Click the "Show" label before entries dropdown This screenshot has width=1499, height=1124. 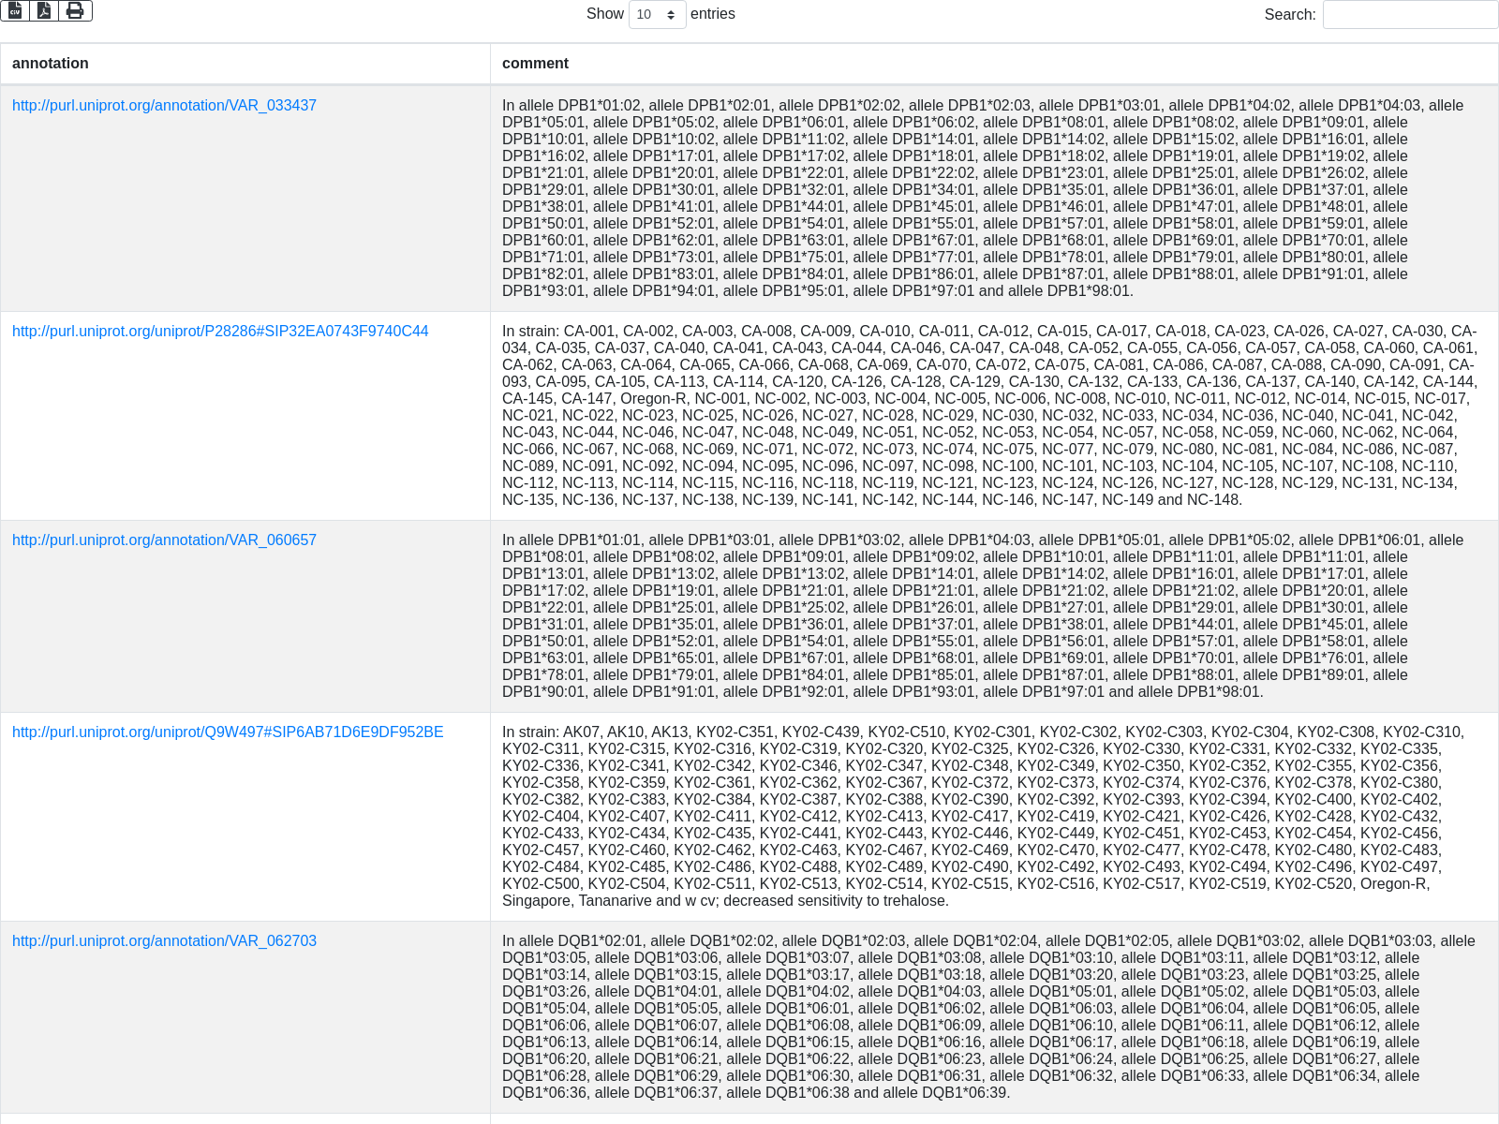coord(604,14)
